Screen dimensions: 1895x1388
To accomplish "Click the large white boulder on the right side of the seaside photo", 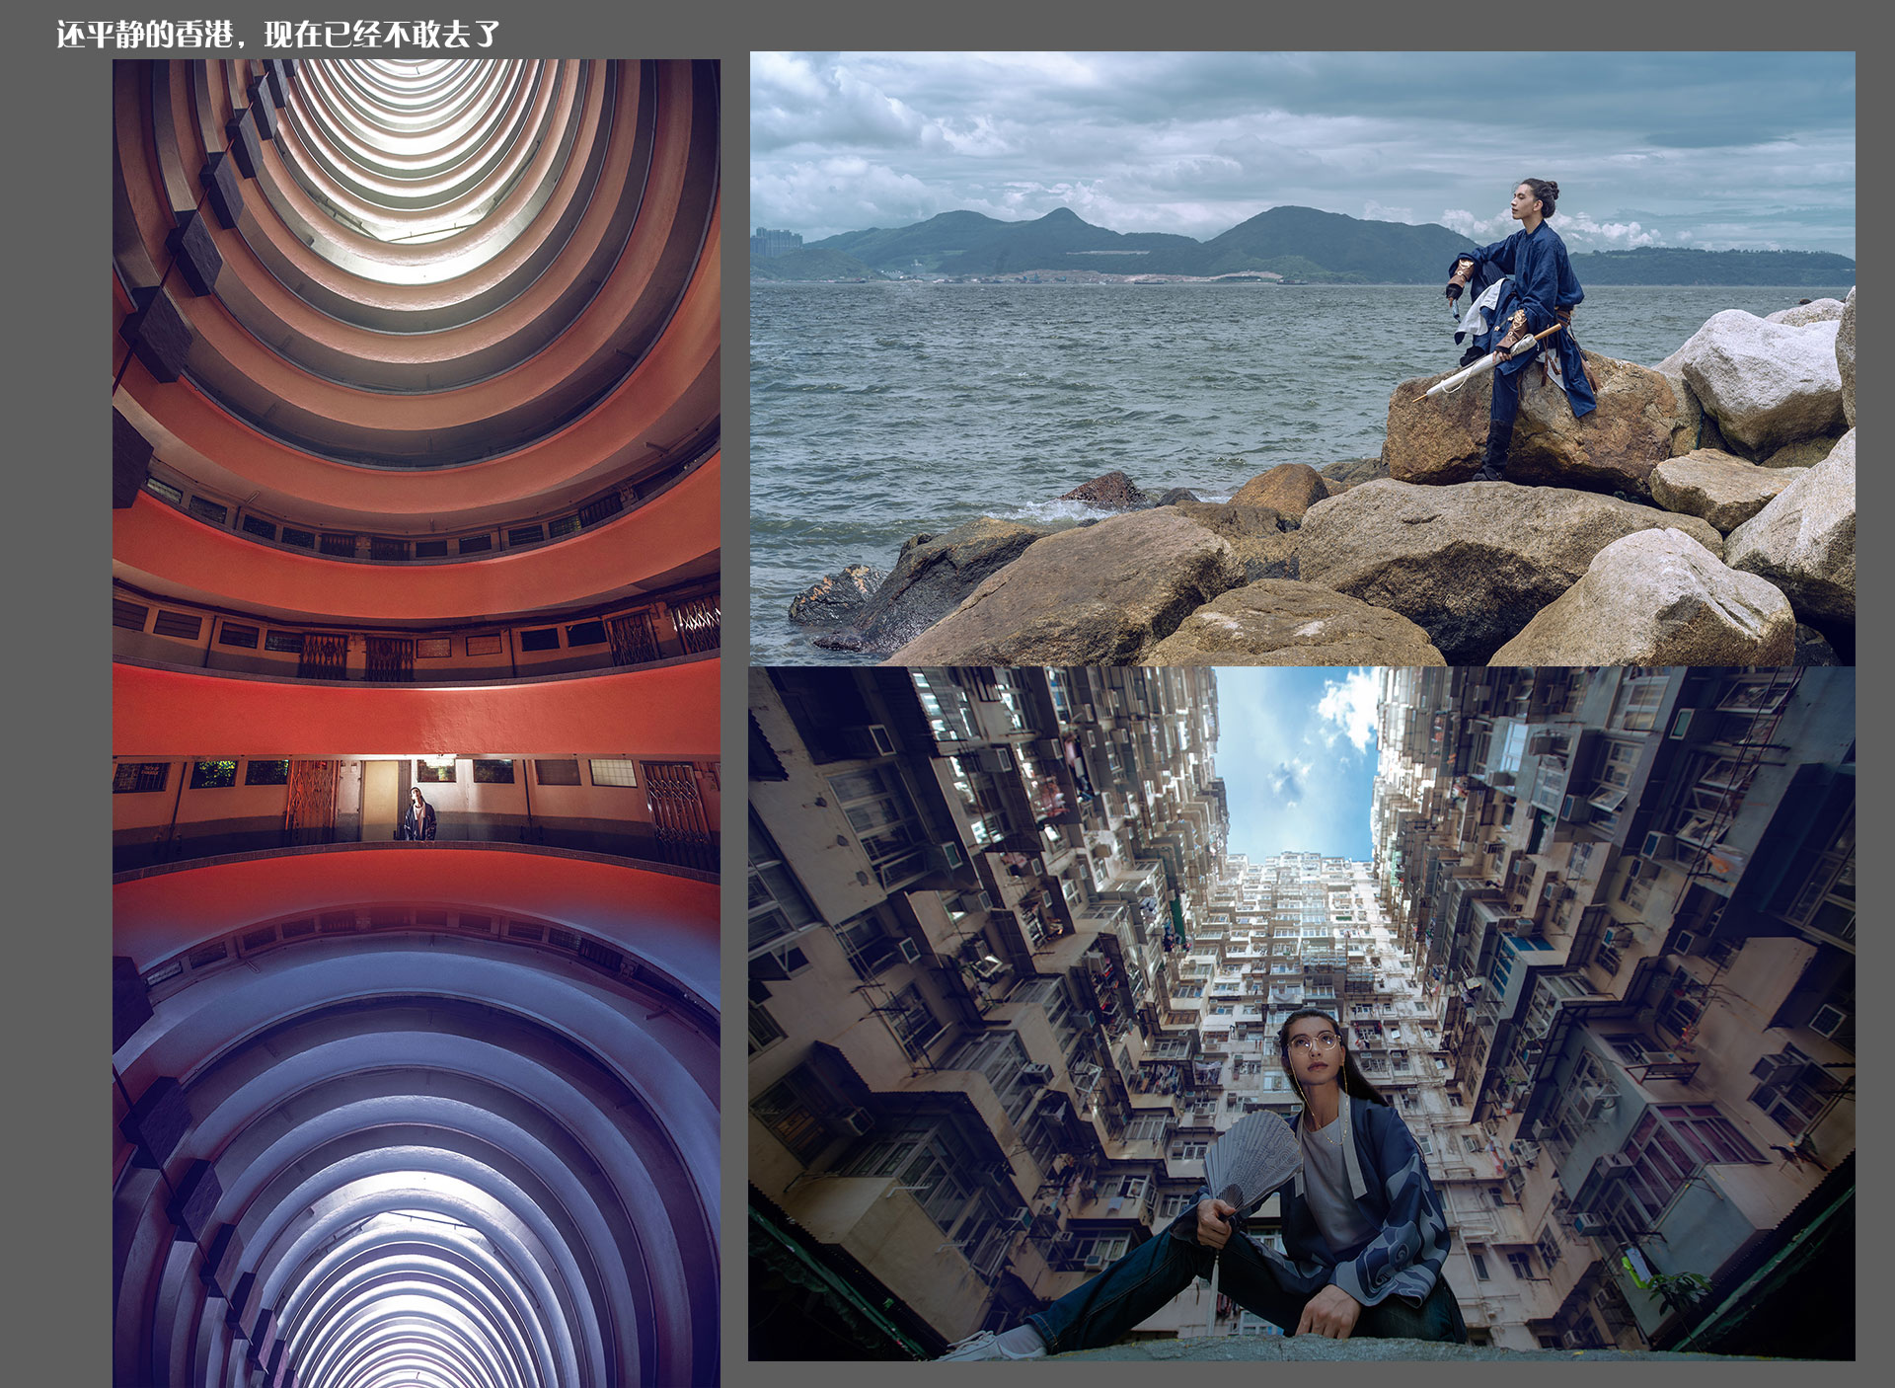I will click(1762, 380).
